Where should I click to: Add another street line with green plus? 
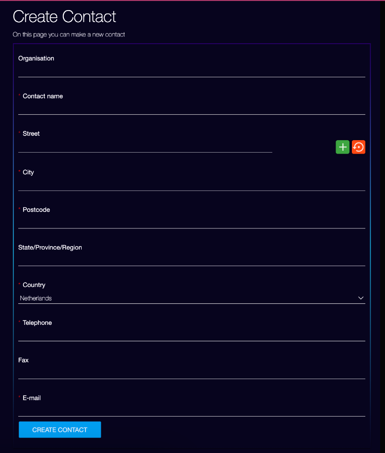(342, 147)
